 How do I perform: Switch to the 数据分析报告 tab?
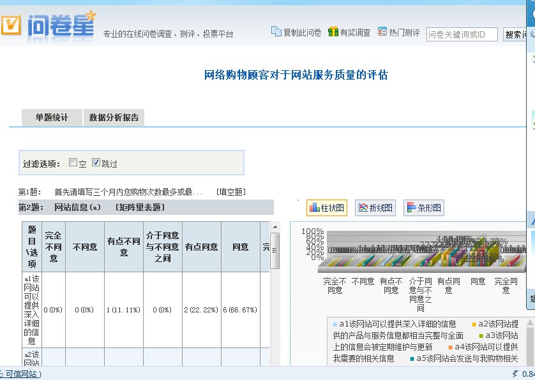click(114, 117)
